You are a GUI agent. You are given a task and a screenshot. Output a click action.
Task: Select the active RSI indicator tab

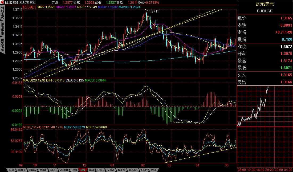[x=83, y=170]
